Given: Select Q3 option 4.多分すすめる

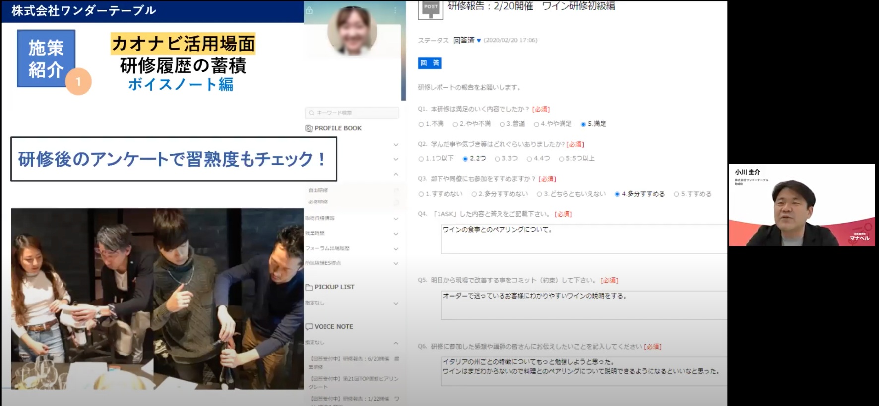Looking at the screenshot, I should pyautogui.click(x=617, y=194).
